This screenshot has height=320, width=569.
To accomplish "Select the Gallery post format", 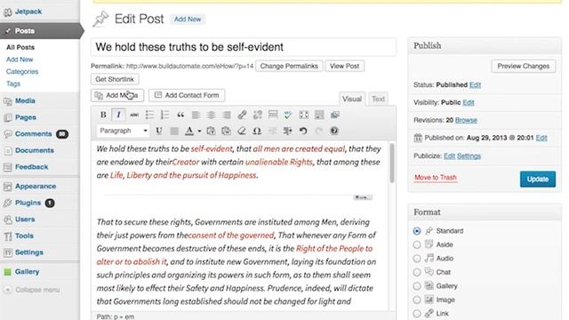I will click(417, 286).
